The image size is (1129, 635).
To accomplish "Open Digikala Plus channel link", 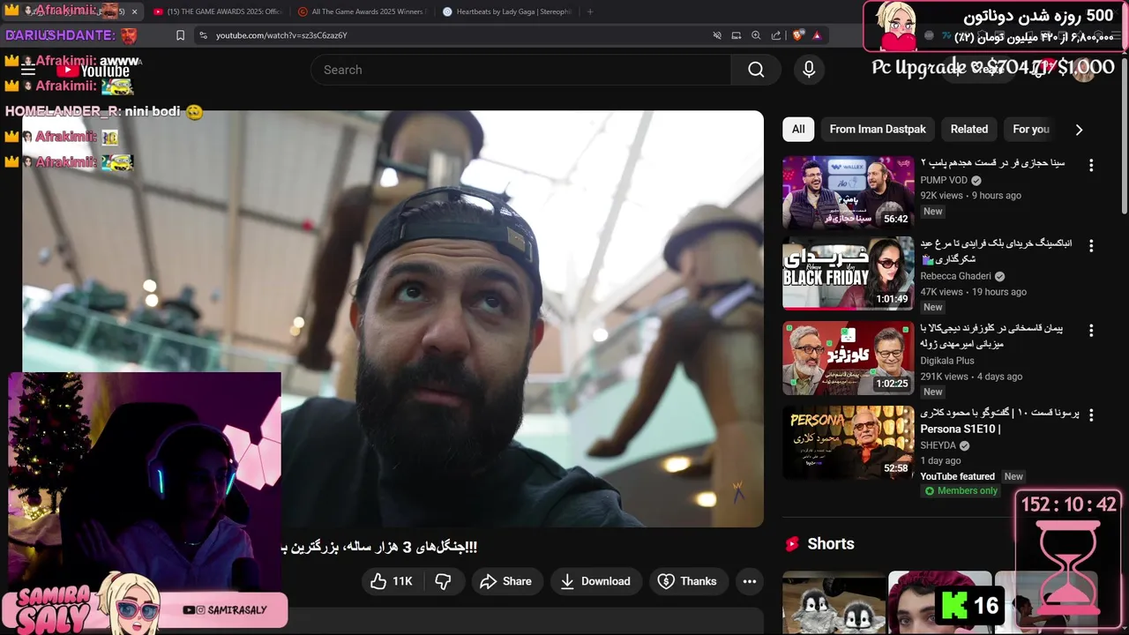I will [947, 361].
